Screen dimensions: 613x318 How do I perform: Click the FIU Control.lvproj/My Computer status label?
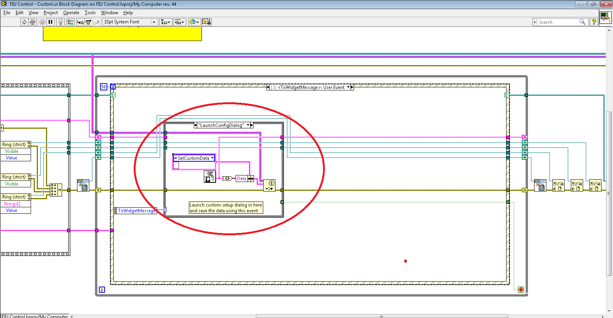point(34,316)
